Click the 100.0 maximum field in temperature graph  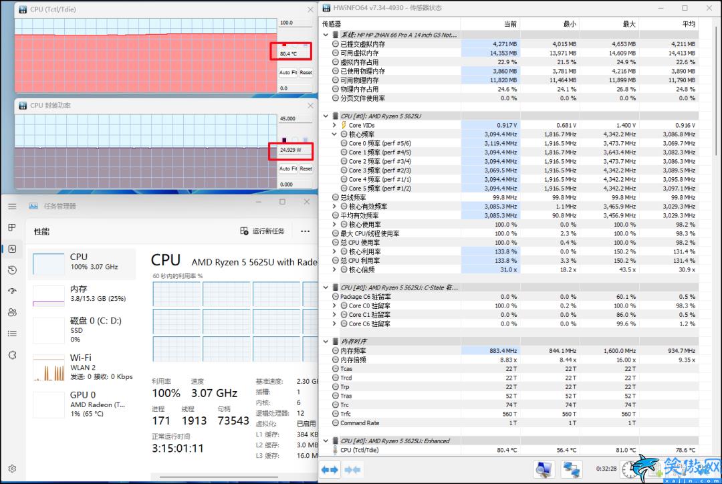[295, 23]
